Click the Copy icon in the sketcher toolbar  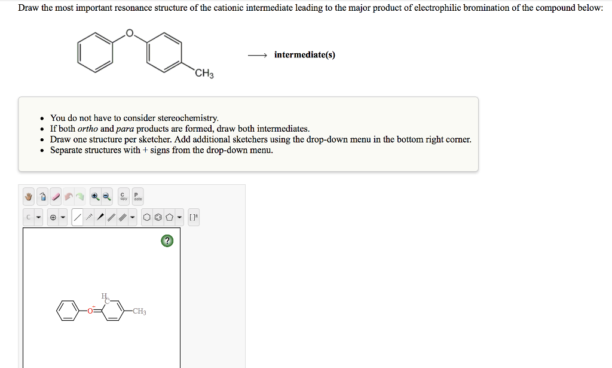(123, 196)
